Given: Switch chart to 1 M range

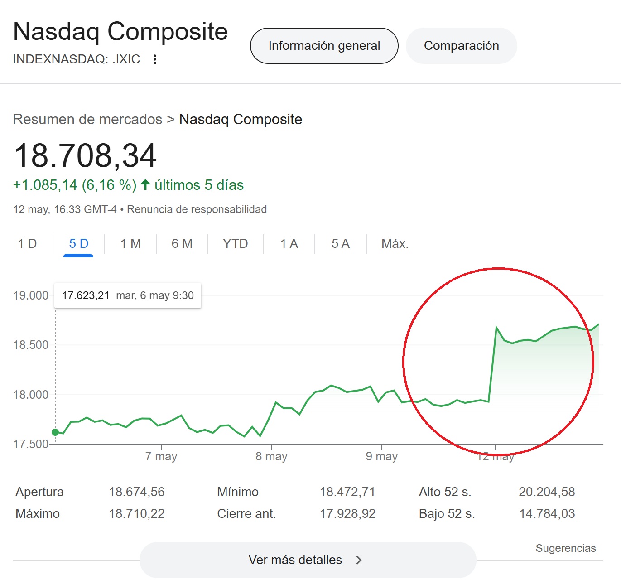Looking at the screenshot, I should 130,244.
